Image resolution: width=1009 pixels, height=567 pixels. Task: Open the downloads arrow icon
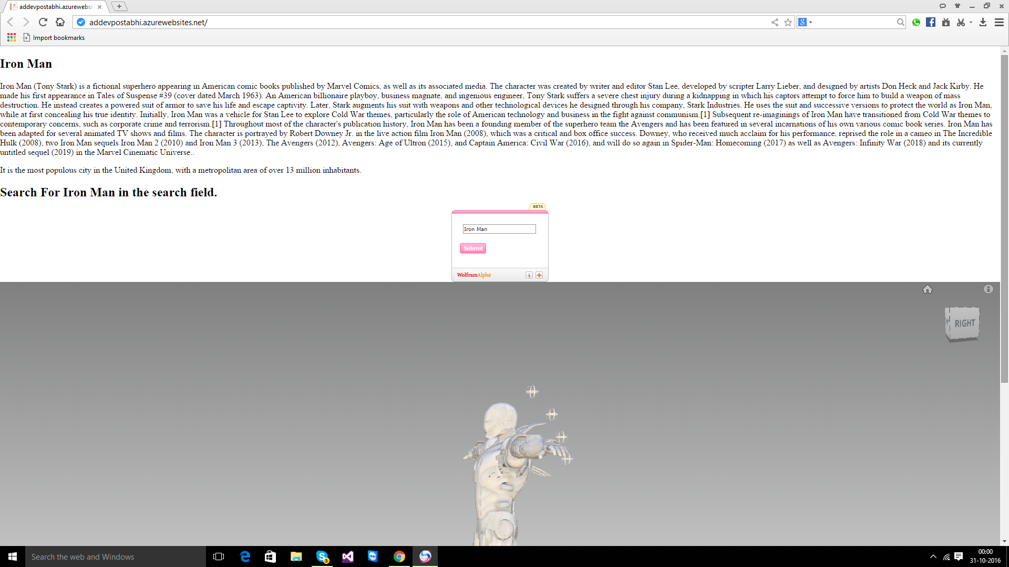(x=983, y=22)
